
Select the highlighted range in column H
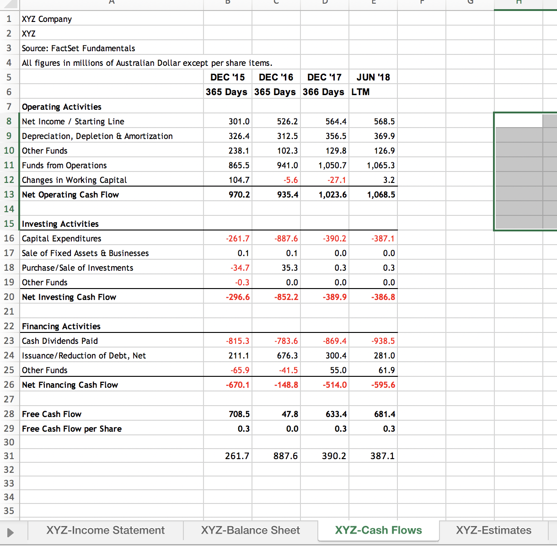(x=525, y=171)
